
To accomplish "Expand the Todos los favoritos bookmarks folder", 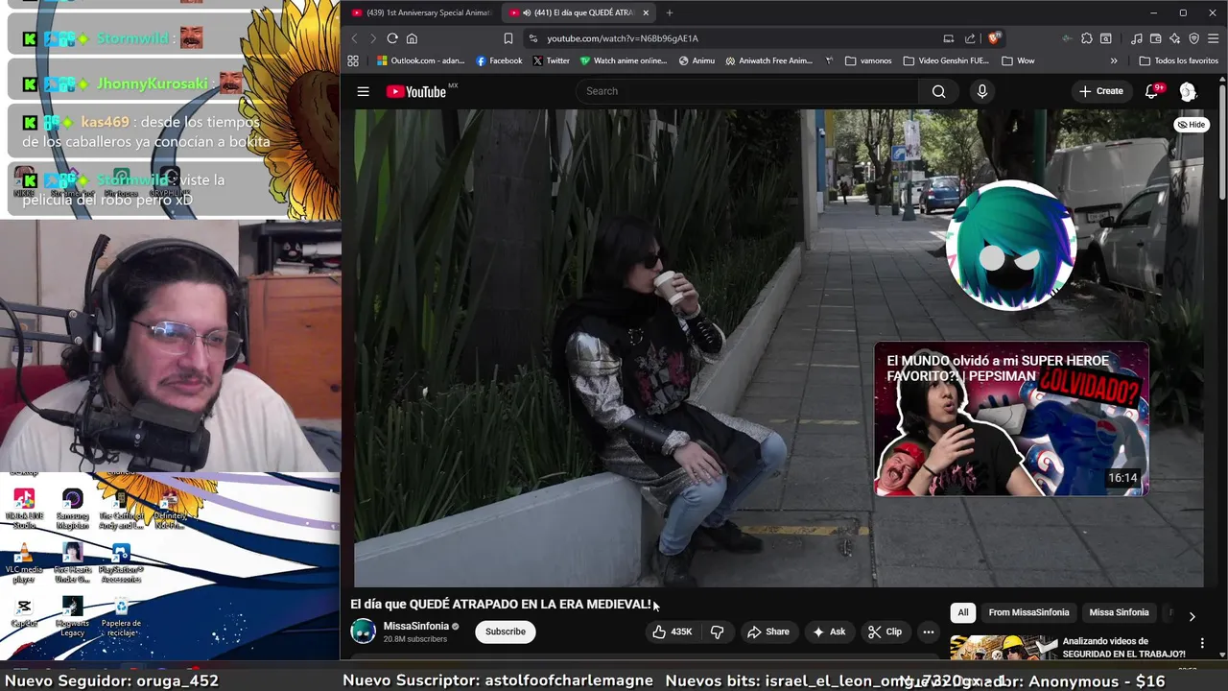I will 1178,60.
